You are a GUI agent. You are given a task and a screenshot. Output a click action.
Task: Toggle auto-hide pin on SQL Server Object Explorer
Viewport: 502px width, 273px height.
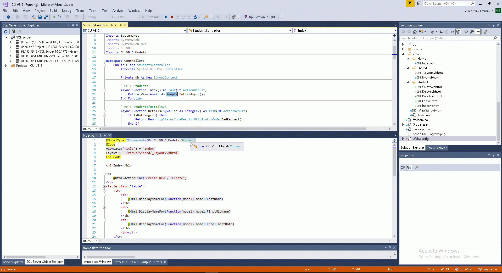point(73,25)
